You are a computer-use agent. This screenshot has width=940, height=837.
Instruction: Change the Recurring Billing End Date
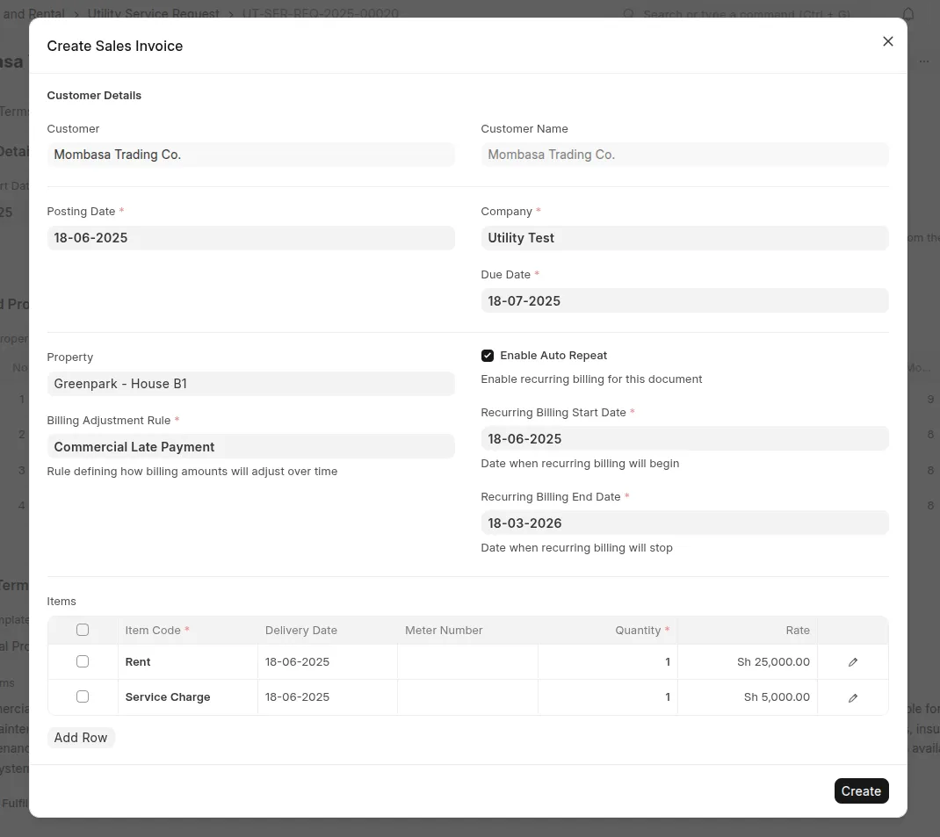tap(684, 523)
